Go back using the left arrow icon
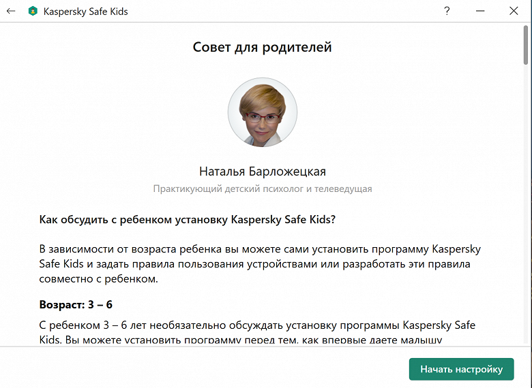The height and width of the screenshot is (388, 532). (11, 11)
